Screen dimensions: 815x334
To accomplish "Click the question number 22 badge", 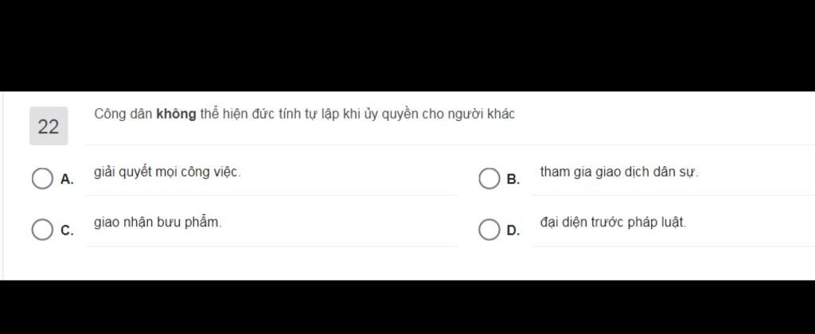I will (49, 126).
